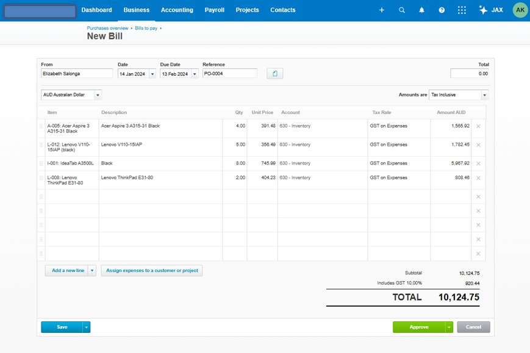Open the AK user avatar menu
This screenshot has height=353, width=530.
[x=520, y=10]
